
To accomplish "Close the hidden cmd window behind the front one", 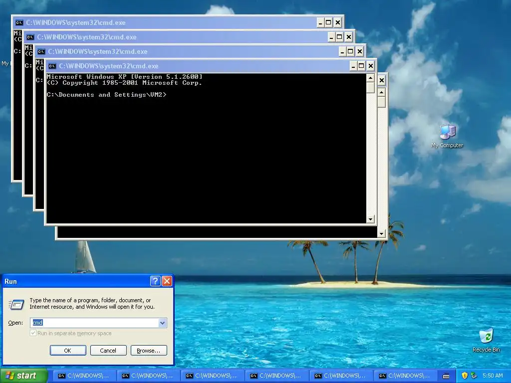I will (382, 80).
